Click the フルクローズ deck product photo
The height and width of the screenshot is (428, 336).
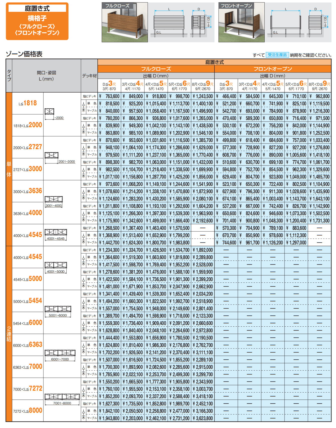[x=125, y=22]
